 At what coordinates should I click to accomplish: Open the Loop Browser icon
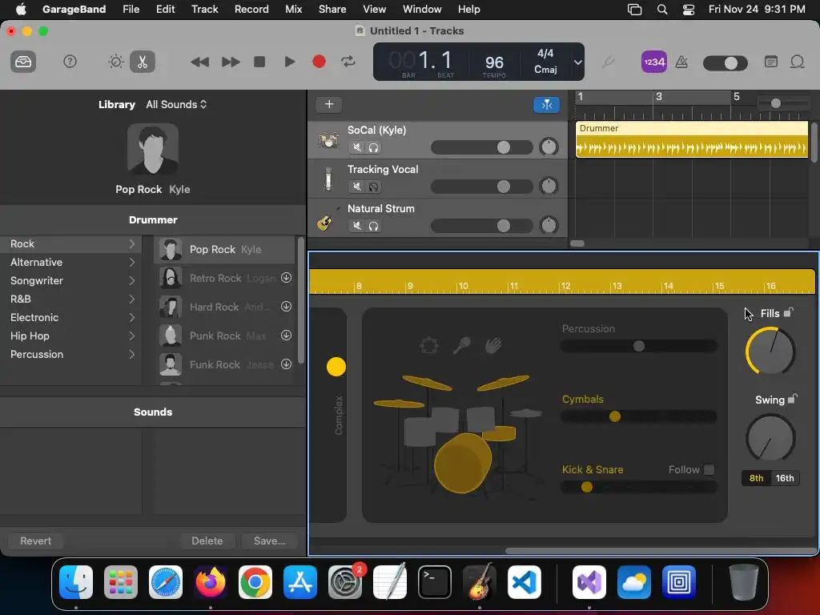point(797,62)
